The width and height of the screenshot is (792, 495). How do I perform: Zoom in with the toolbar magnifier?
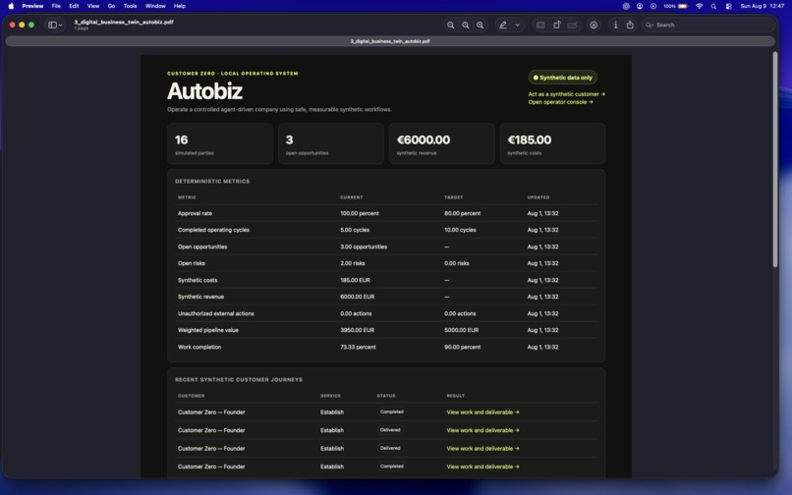coord(480,25)
